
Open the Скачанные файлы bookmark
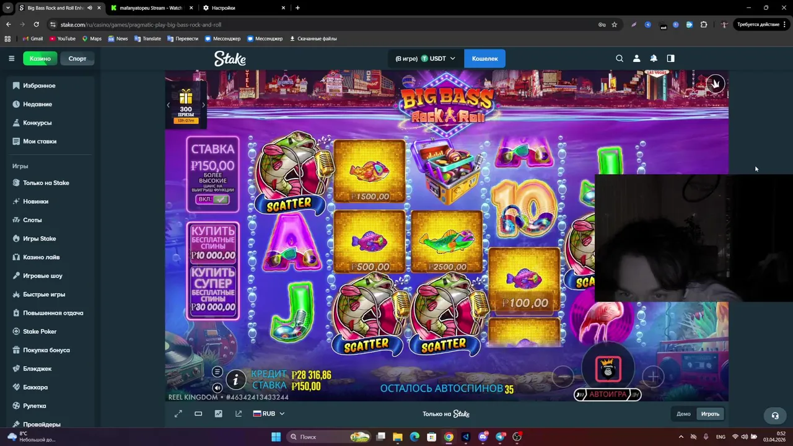(313, 38)
